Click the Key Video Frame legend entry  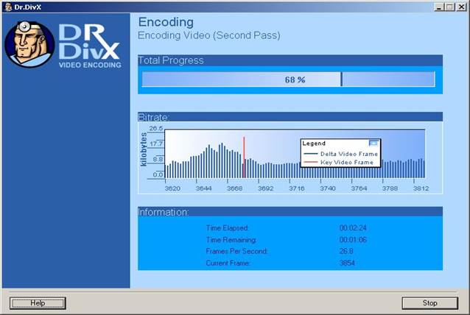(x=339, y=163)
